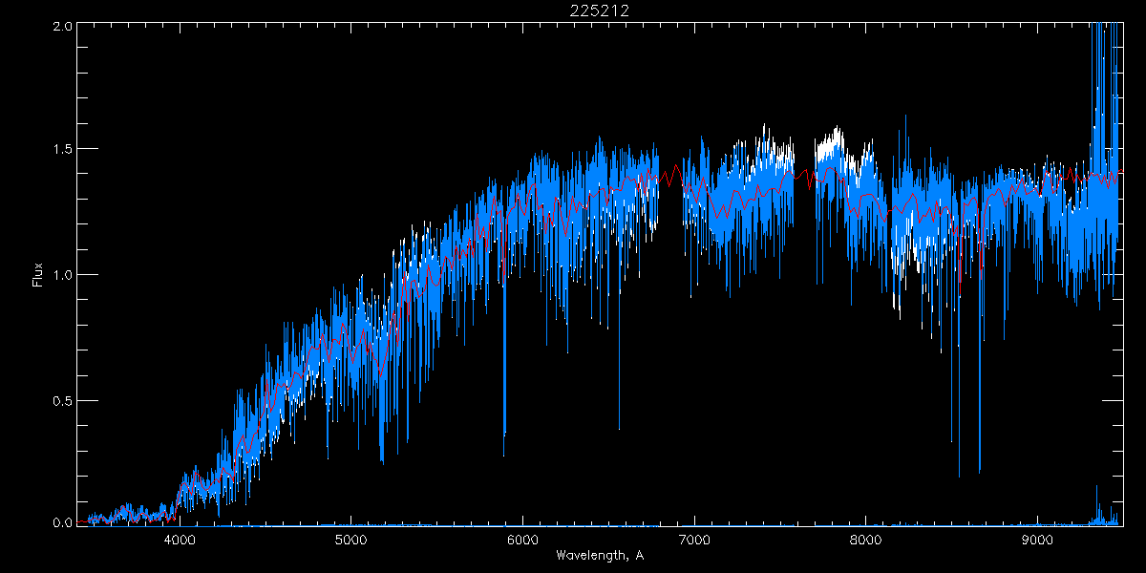
Task: Select the 5000 wavelength tick label
Action: pyautogui.click(x=351, y=540)
